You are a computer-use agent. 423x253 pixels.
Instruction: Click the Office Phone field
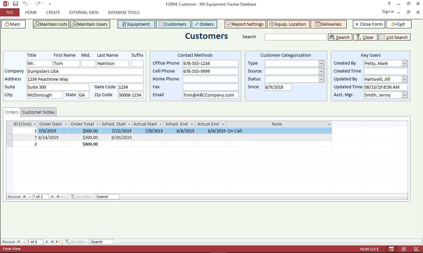pyautogui.click(x=211, y=64)
